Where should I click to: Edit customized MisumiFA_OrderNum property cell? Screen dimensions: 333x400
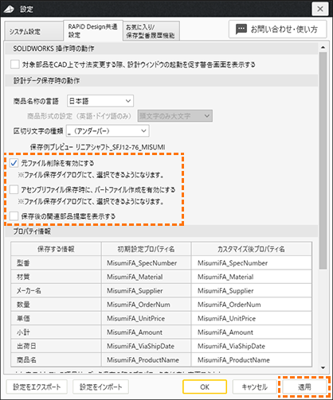click(x=251, y=305)
